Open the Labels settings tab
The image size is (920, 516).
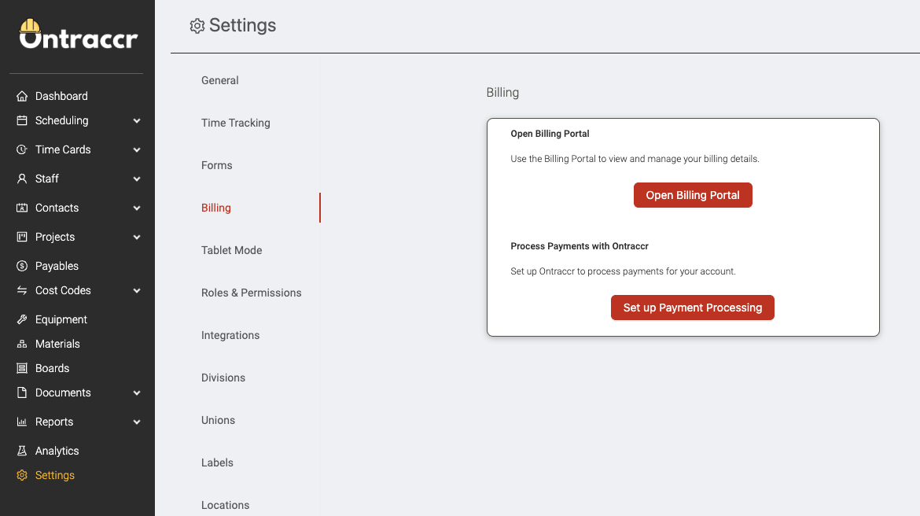pos(217,463)
